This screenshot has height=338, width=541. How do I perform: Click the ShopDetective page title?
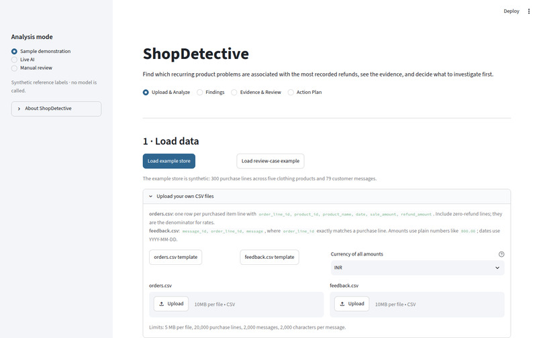coord(195,54)
